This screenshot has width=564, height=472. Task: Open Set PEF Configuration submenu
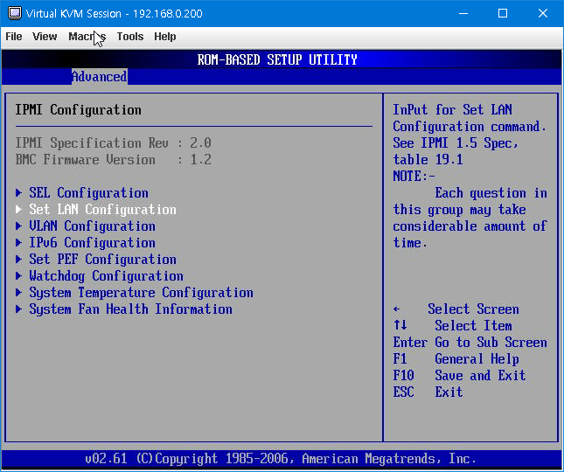pyautogui.click(x=102, y=260)
